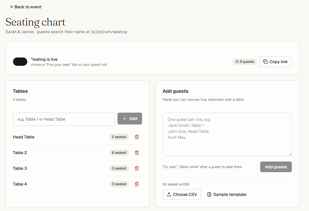Select the Table 2 row name
Screen dimensions: 309x211
20,153
